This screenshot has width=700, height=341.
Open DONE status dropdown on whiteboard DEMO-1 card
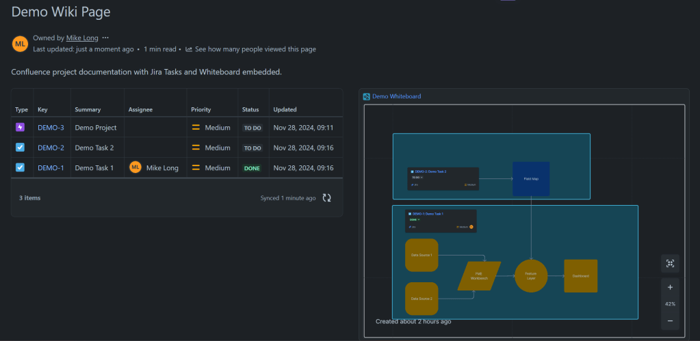(415, 219)
